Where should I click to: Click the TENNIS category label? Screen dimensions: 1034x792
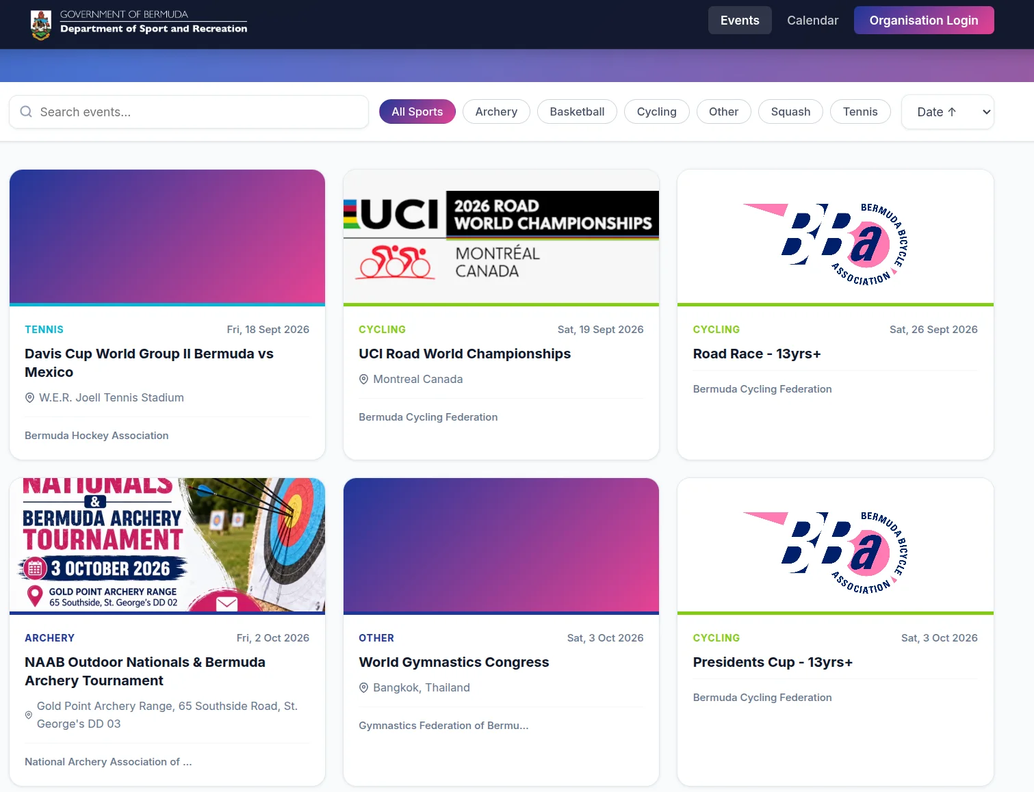(x=44, y=330)
